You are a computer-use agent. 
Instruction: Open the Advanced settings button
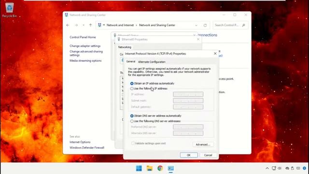point(203,145)
